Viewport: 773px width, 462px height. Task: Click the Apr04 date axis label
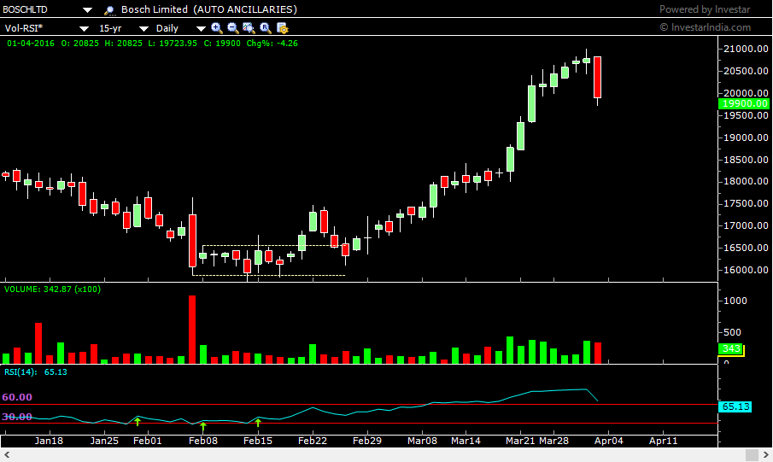tap(609, 441)
